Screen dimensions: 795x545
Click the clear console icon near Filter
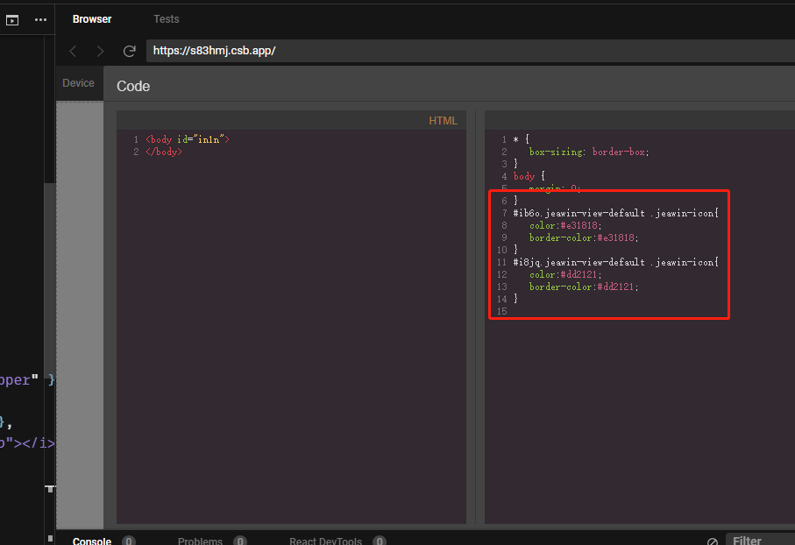[x=712, y=540]
